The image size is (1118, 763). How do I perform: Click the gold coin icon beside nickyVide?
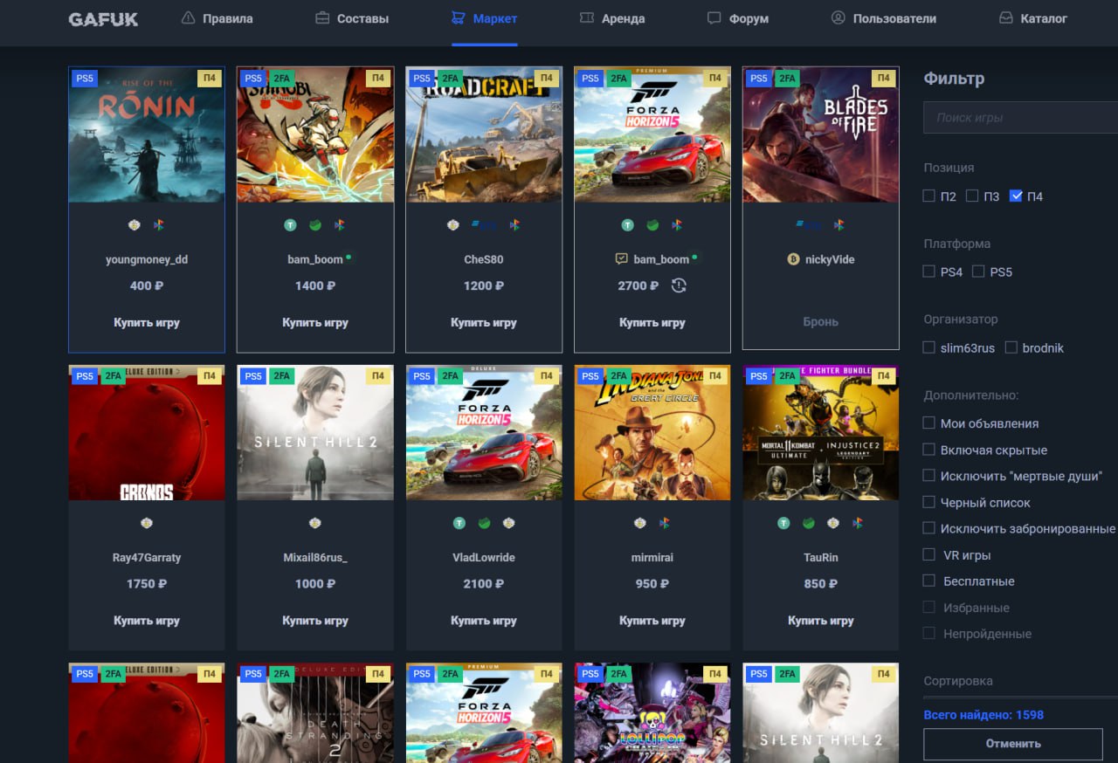tap(794, 259)
